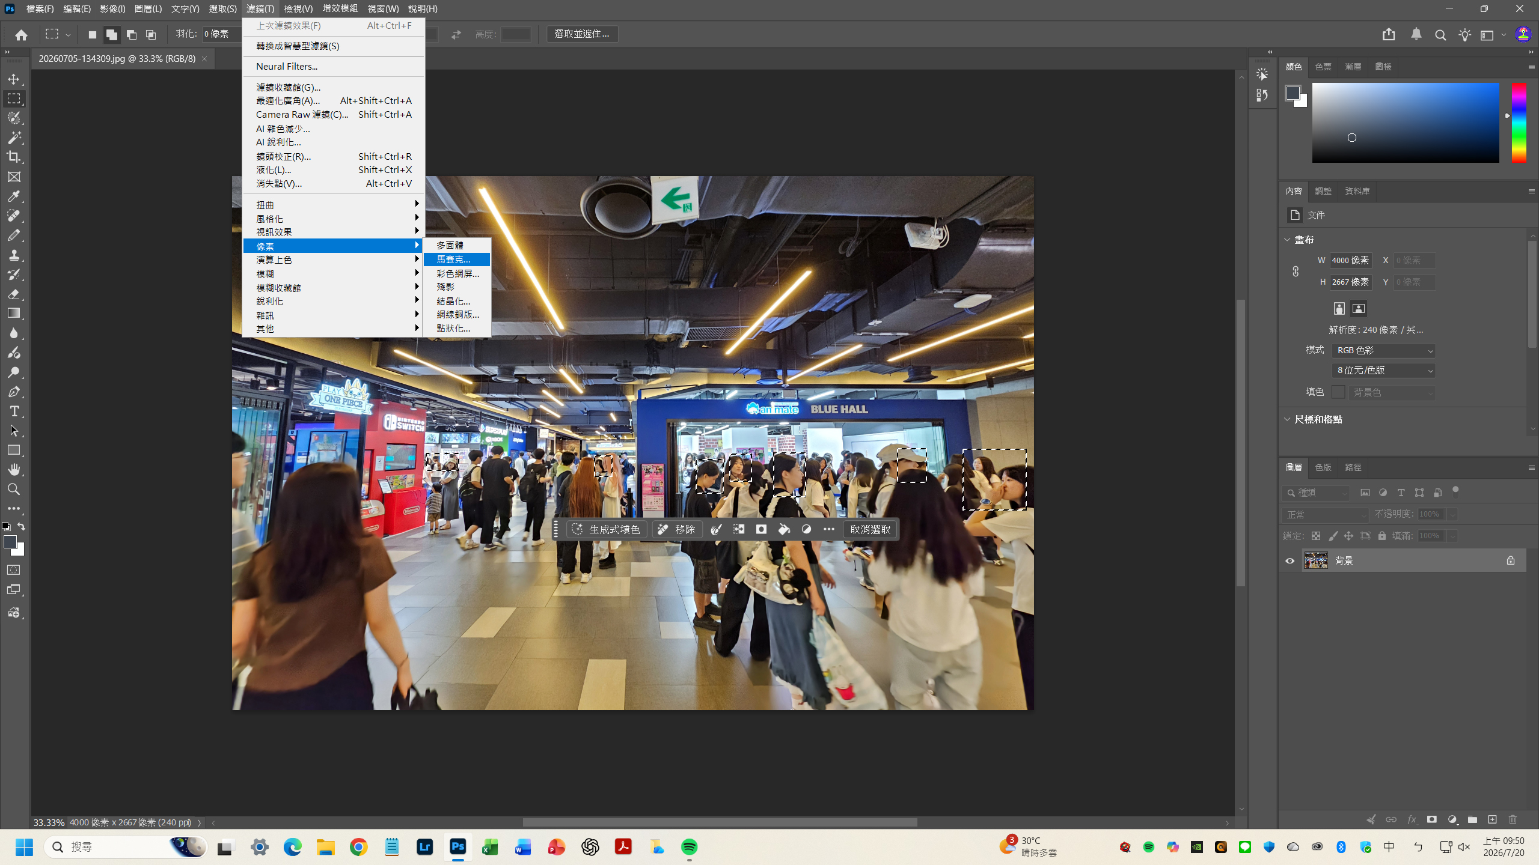This screenshot has width=1539, height=865.
Task: Click the 生成式填色 button
Action: pyautogui.click(x=607, y=529)
